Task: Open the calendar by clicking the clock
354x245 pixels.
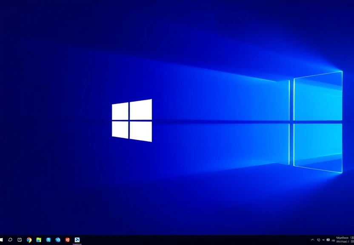Action: pos(343,237)
